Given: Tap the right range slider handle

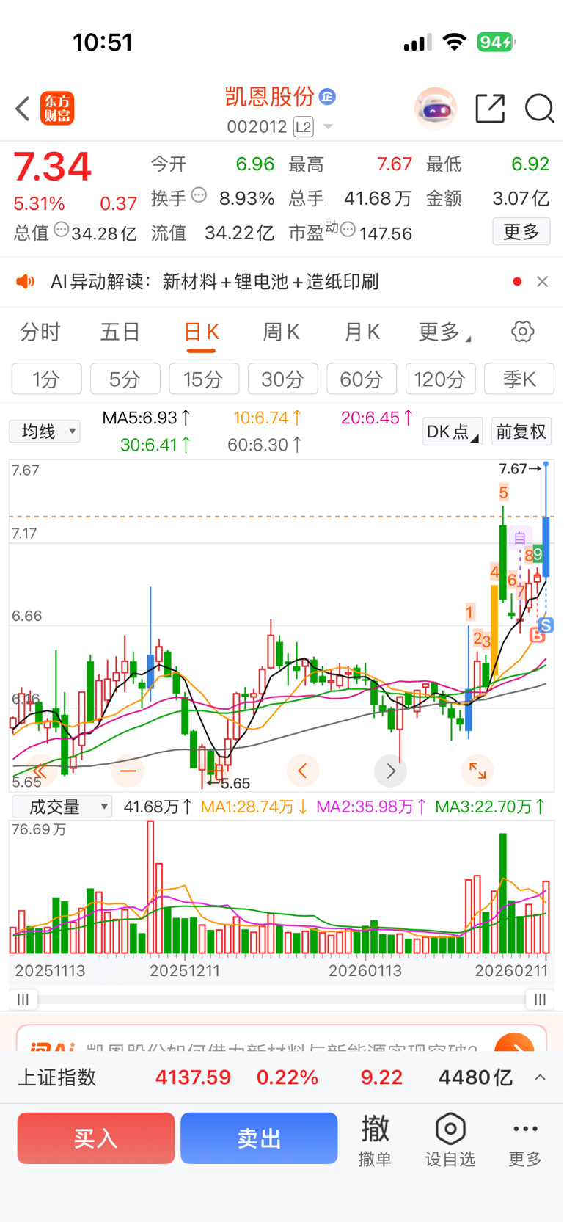Looking at the screenshot, I should pos(540,1000).
